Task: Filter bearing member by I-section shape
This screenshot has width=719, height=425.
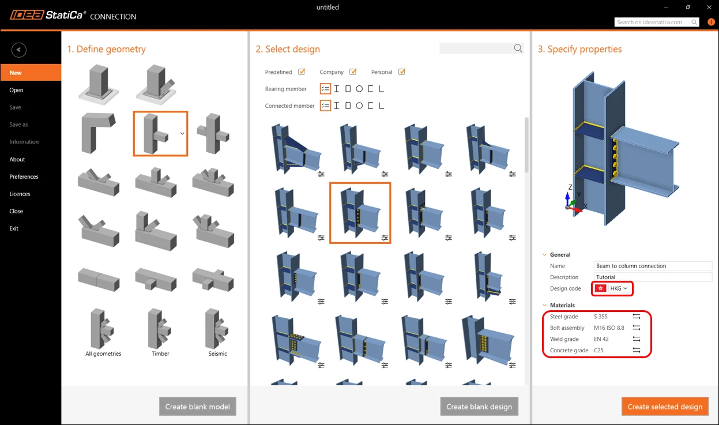Action: point(337,89)
